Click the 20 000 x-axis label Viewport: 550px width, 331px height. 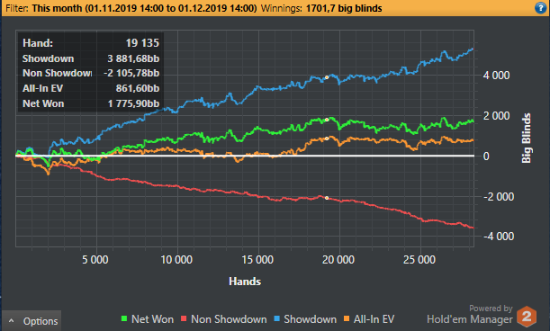tap(338, 260)
